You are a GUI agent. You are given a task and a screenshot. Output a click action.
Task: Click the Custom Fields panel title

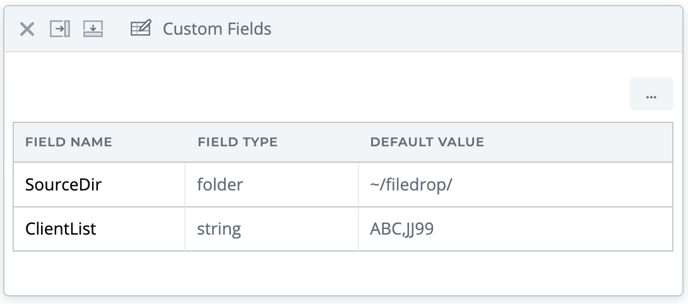coord(217,29)
